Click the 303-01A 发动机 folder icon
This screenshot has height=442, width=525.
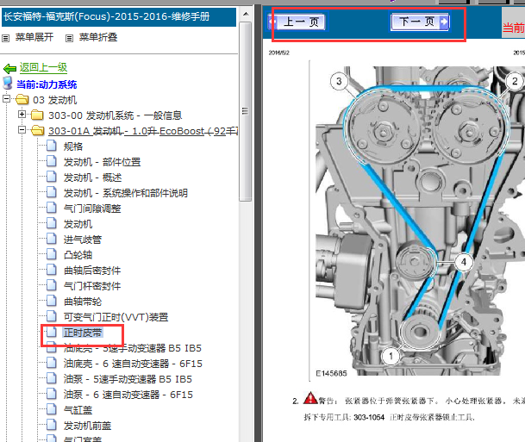click(37, 130)
